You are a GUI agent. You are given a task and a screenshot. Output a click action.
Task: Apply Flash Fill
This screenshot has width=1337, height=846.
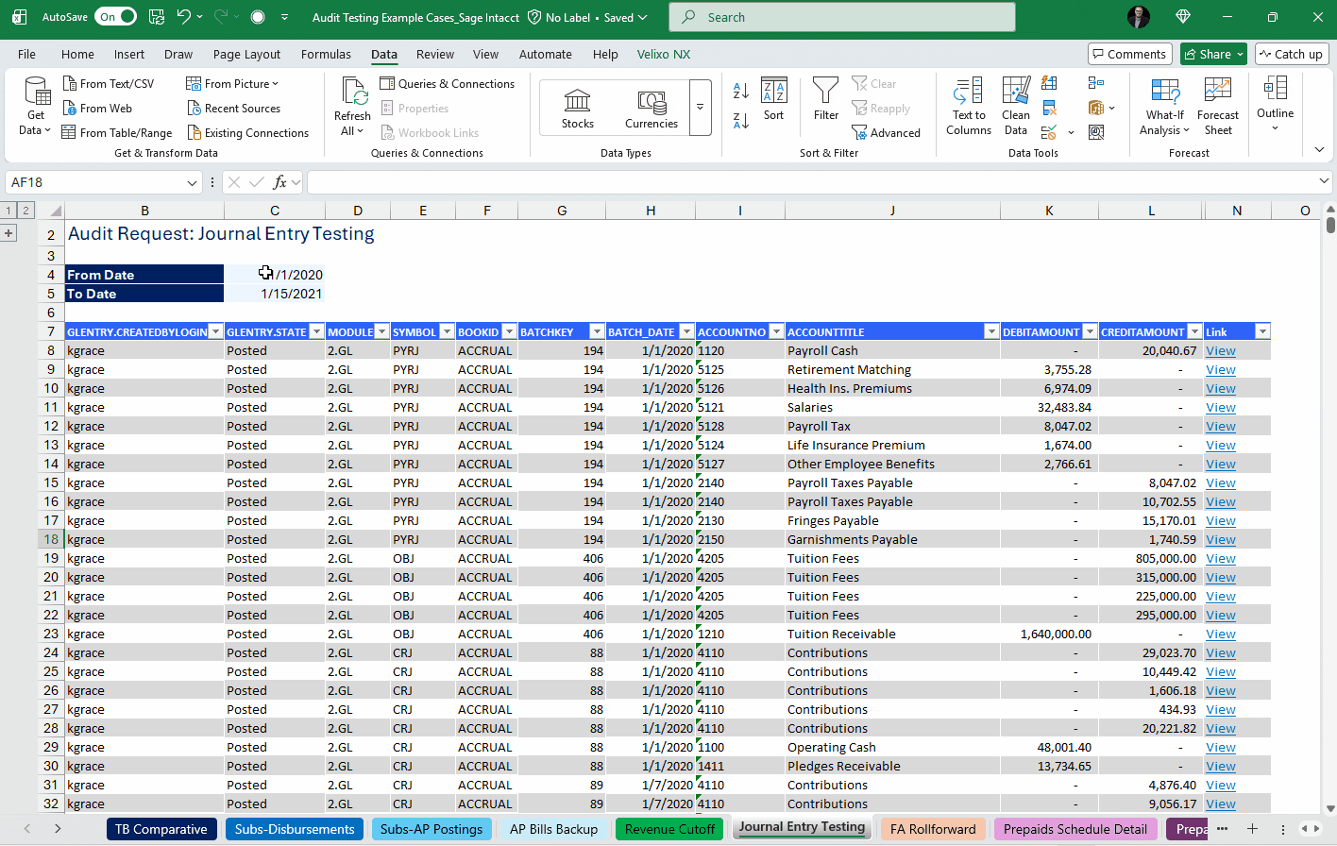coord(1049,83)
